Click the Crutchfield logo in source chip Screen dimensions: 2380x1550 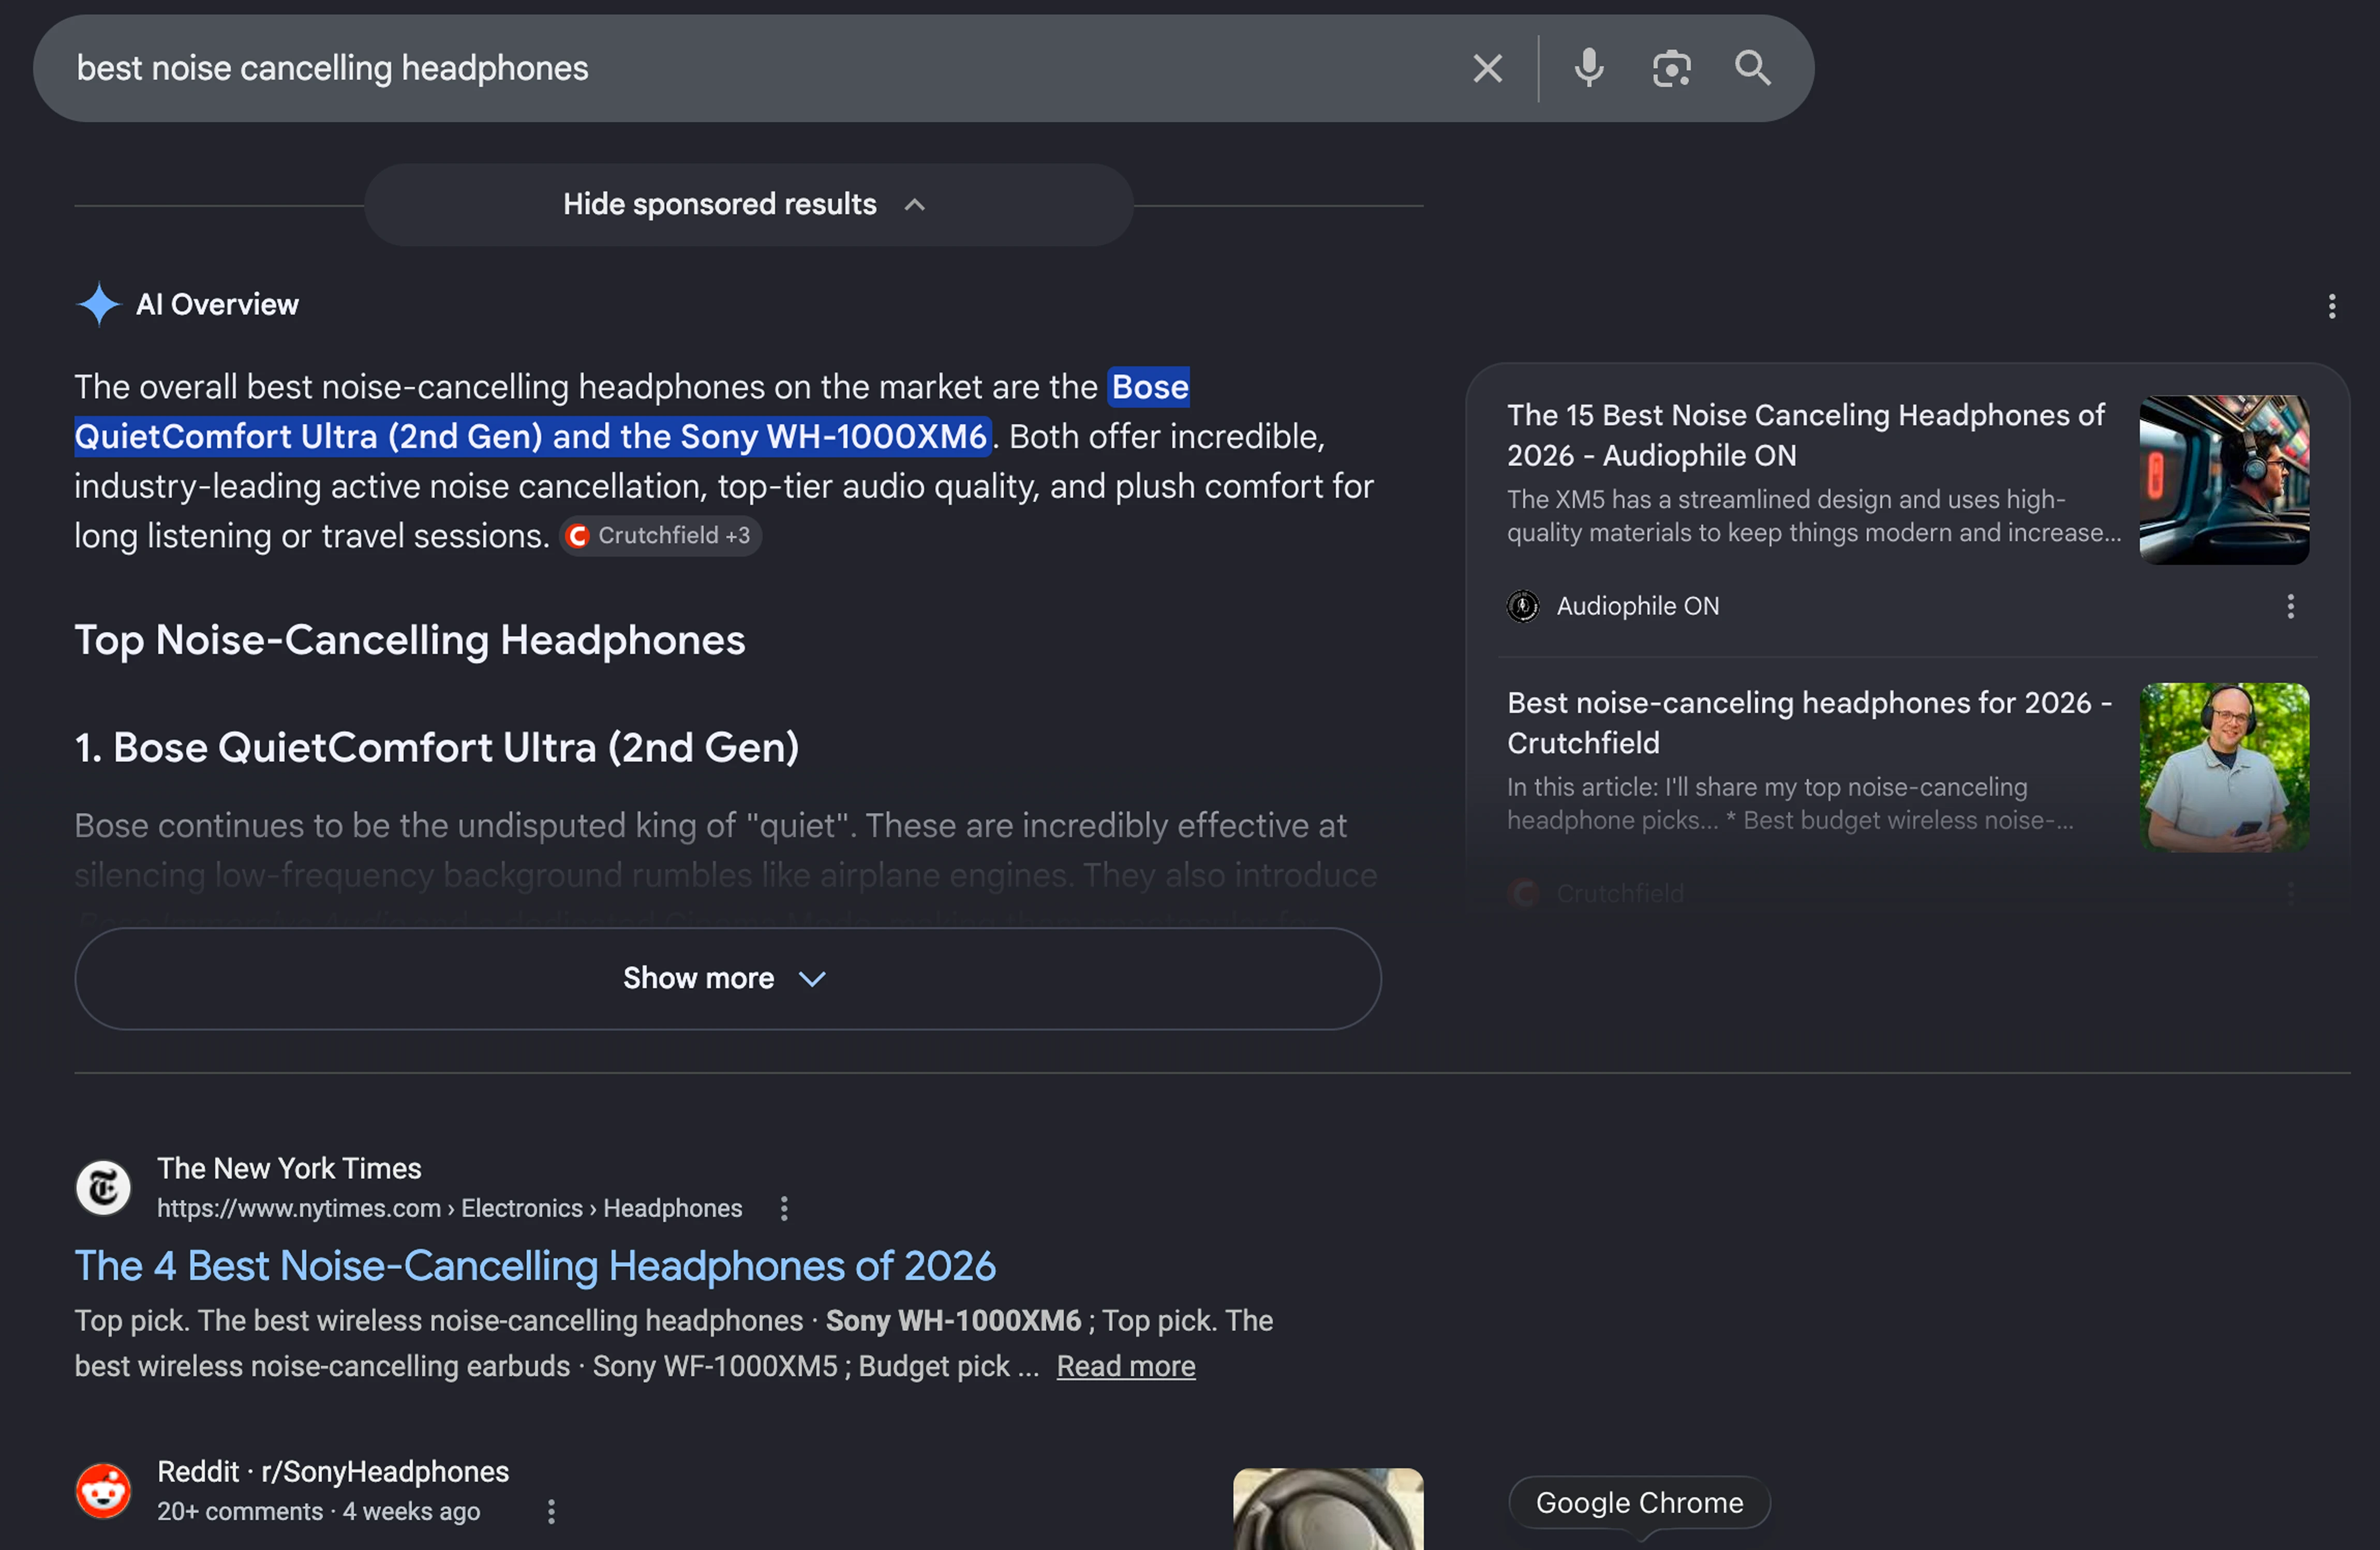click(577, 536)
